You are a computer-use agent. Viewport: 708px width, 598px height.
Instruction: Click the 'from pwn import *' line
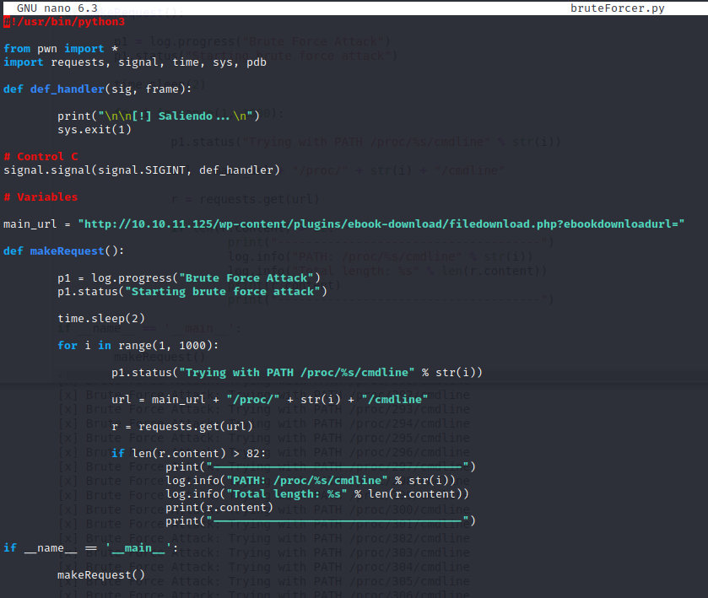(x=61, y=49)
